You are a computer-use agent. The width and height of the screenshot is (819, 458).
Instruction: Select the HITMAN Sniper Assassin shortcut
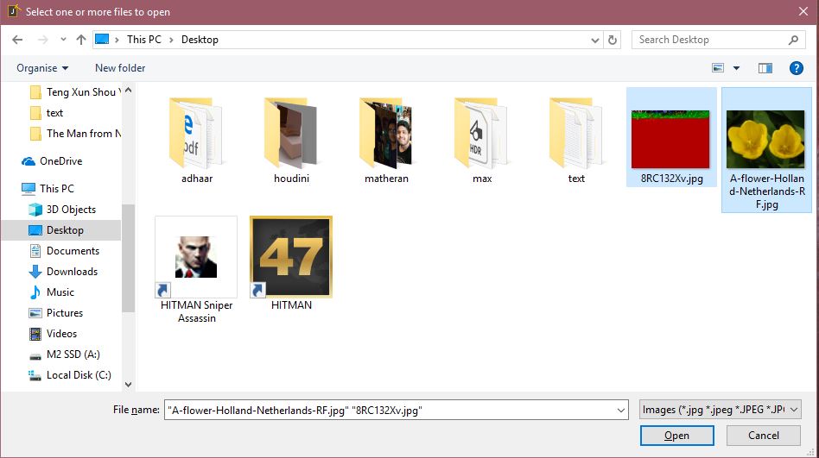196,258
